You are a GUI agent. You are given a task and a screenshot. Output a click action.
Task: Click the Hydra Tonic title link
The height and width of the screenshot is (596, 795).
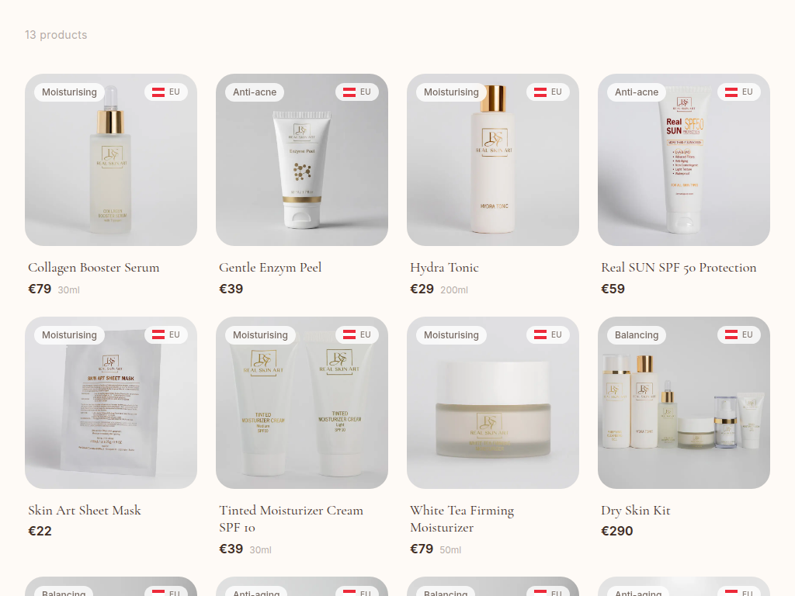(444, 268)
